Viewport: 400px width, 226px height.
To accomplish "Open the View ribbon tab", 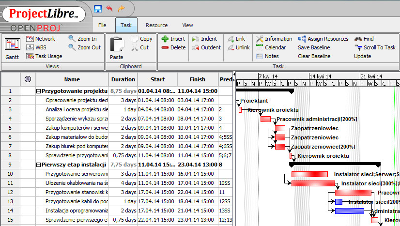I will [x=187, y=25].
